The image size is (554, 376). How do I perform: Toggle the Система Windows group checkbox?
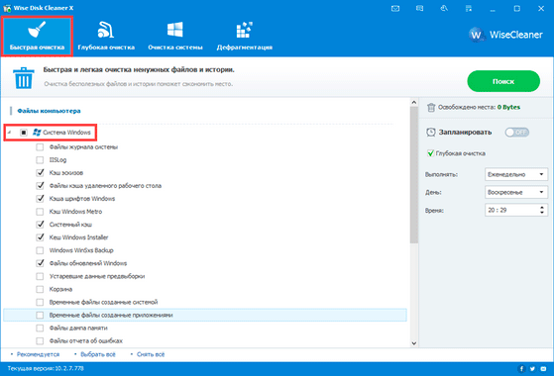24,133
